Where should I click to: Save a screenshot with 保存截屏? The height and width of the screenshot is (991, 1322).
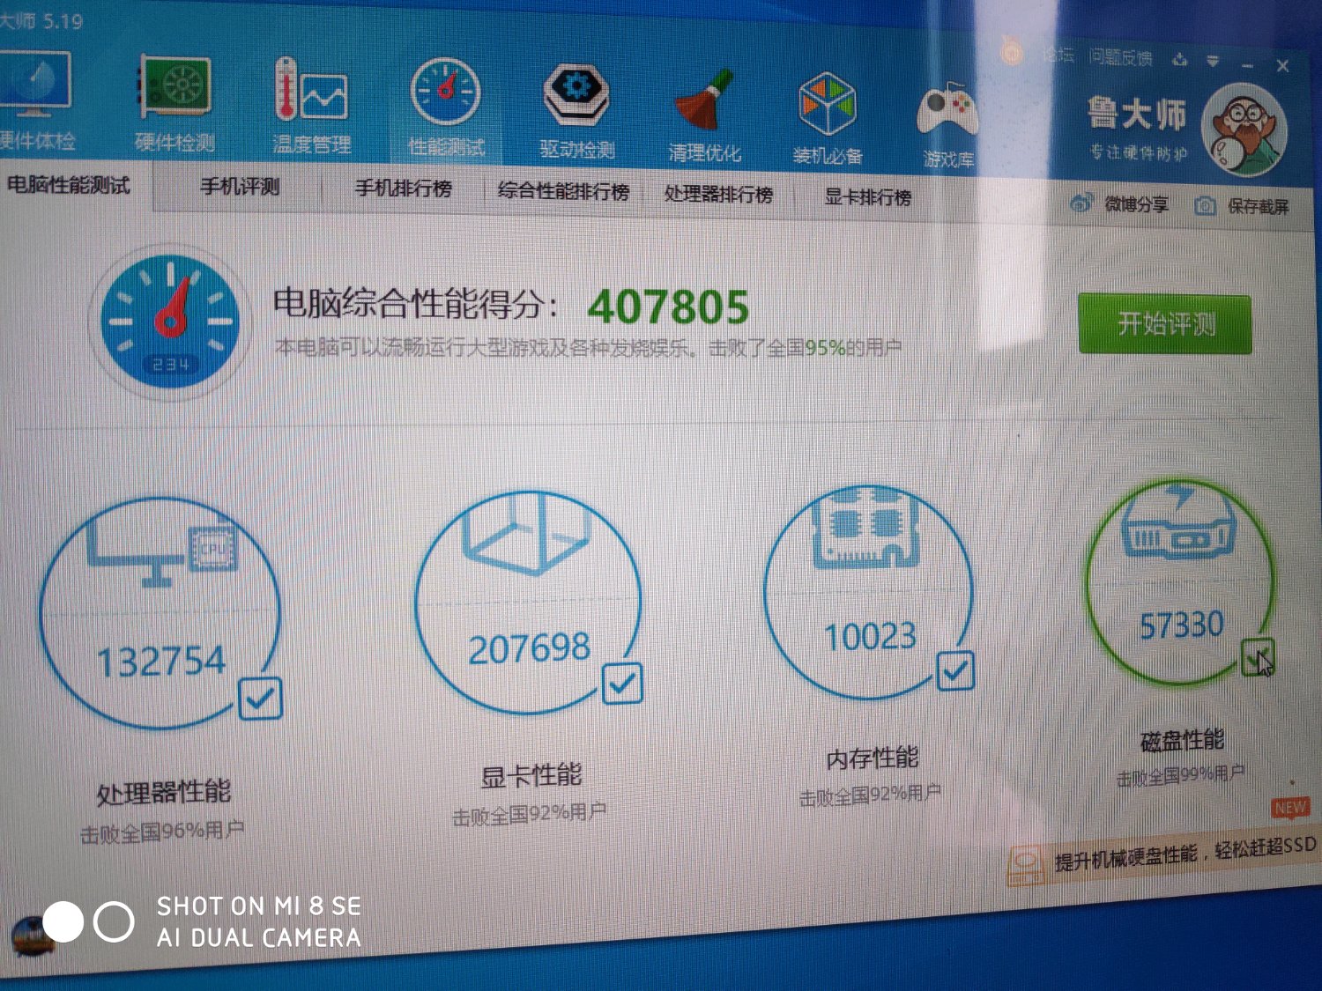[x=1242, y=206]
